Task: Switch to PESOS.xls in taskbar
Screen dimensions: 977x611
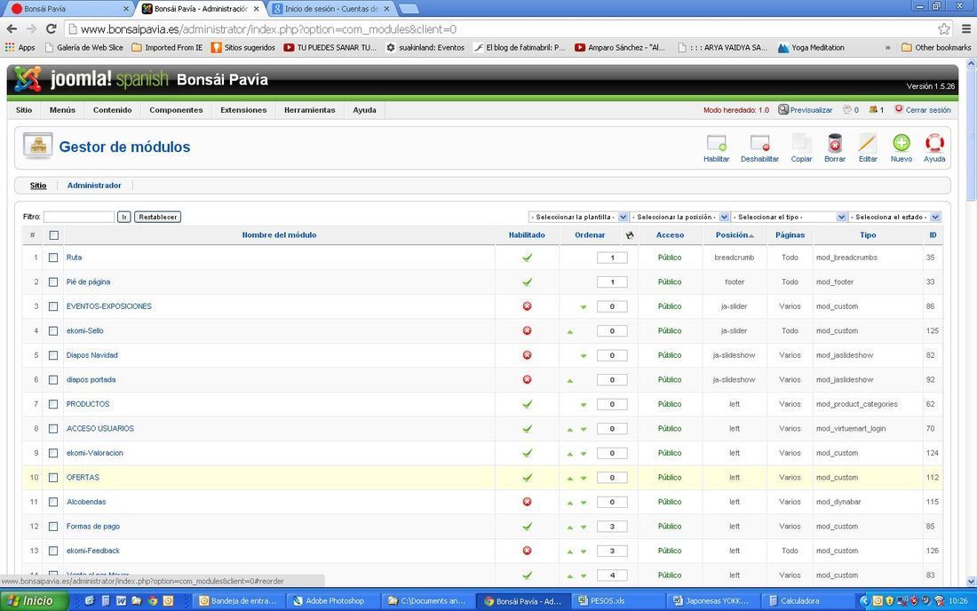Action: (618, 601)
